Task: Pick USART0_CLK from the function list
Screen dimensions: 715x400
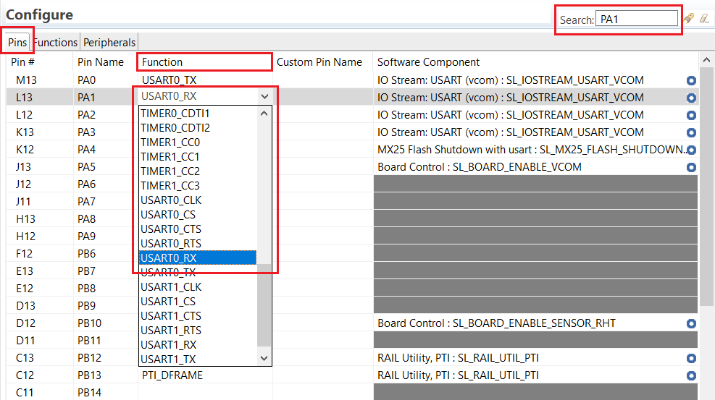Action: click(171, 200)
